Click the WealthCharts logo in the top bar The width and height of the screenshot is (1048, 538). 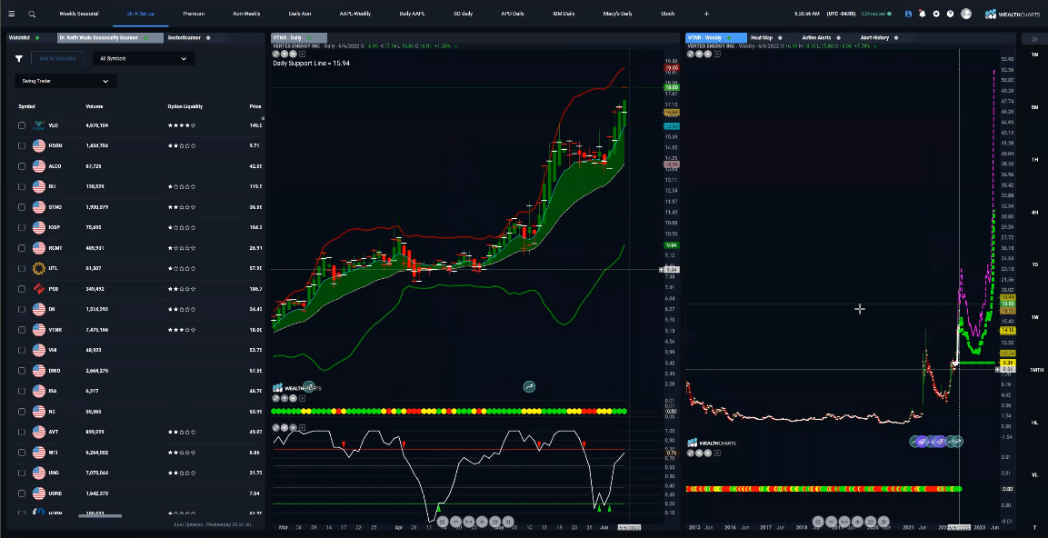[x=1013, y=14]
